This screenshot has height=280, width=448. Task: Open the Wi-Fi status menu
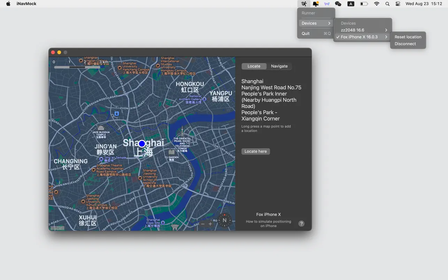tap(377, 3)
